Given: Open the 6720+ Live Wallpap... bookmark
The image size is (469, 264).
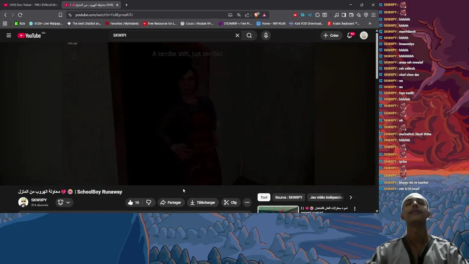Looking at the screenshot, I should click(x=46, y=23).
